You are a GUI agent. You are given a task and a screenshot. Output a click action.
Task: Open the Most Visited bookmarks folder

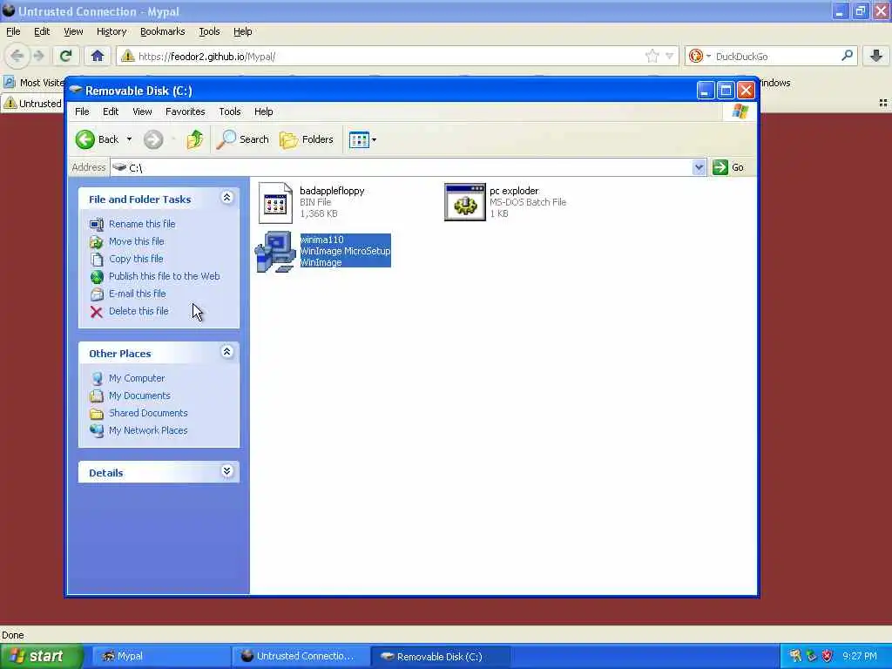pos(35,83)
